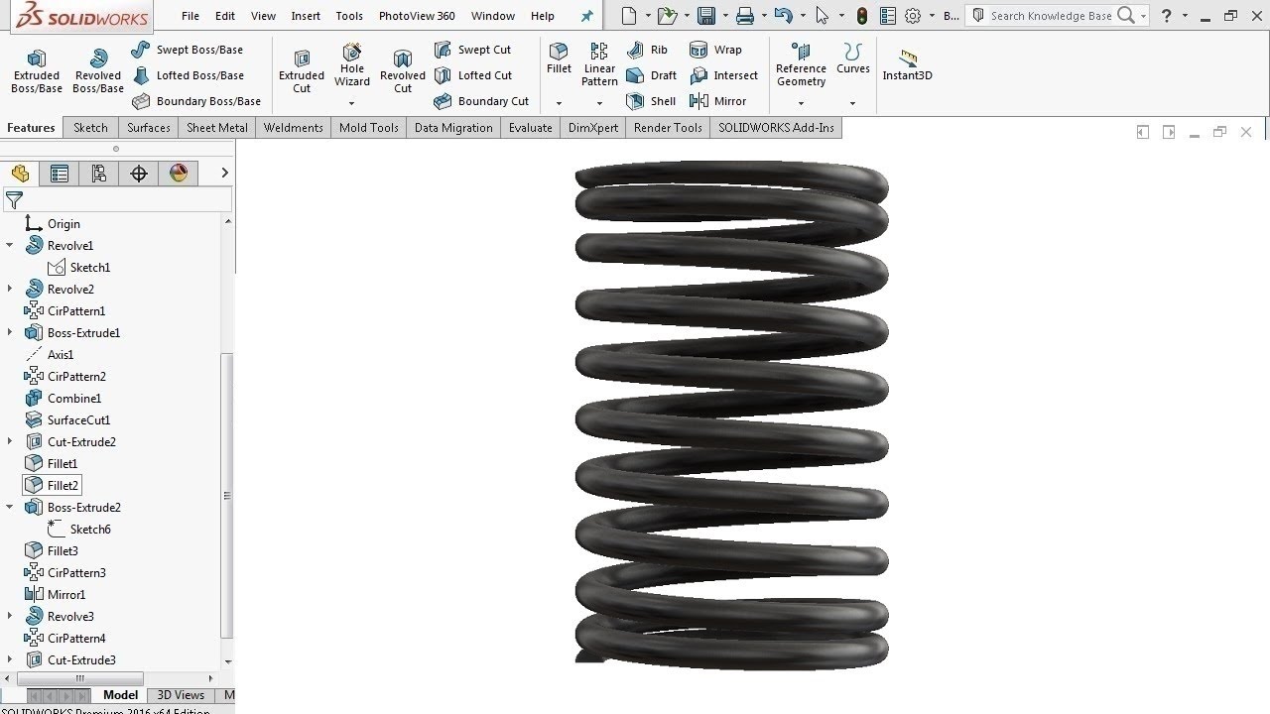Click the feature tree filter icon
1270x714 pixels.
click(14, 200)
